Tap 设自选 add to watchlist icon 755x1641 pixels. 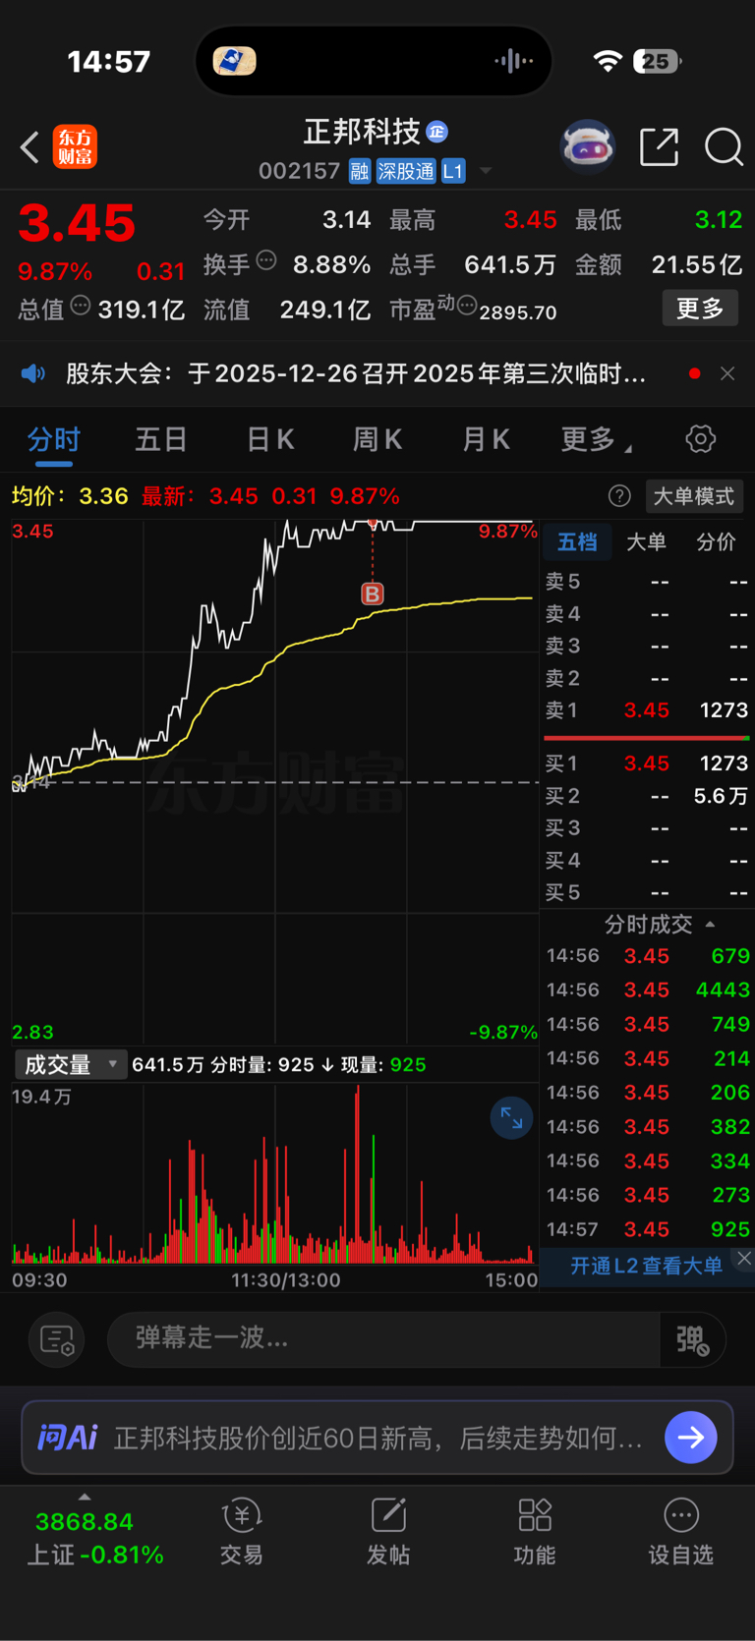click(x=680, y=1531)
